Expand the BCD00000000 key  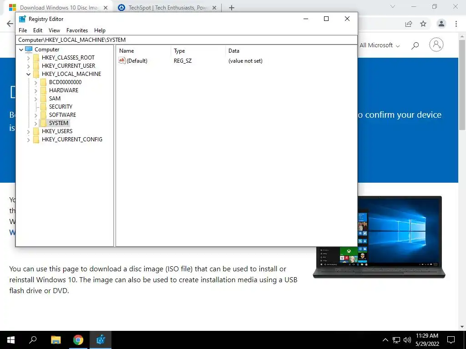click(x=35, y=82)
